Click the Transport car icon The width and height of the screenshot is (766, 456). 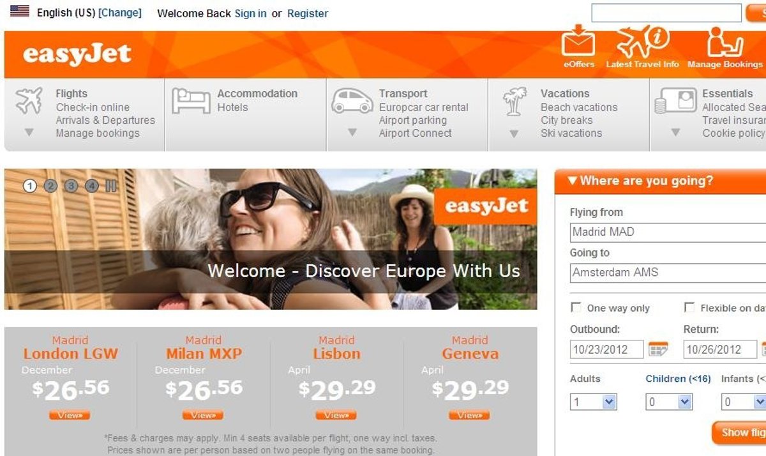pos(352,101)
